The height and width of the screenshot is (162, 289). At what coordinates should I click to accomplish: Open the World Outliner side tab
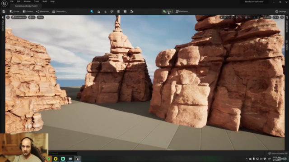pos(287,24)
